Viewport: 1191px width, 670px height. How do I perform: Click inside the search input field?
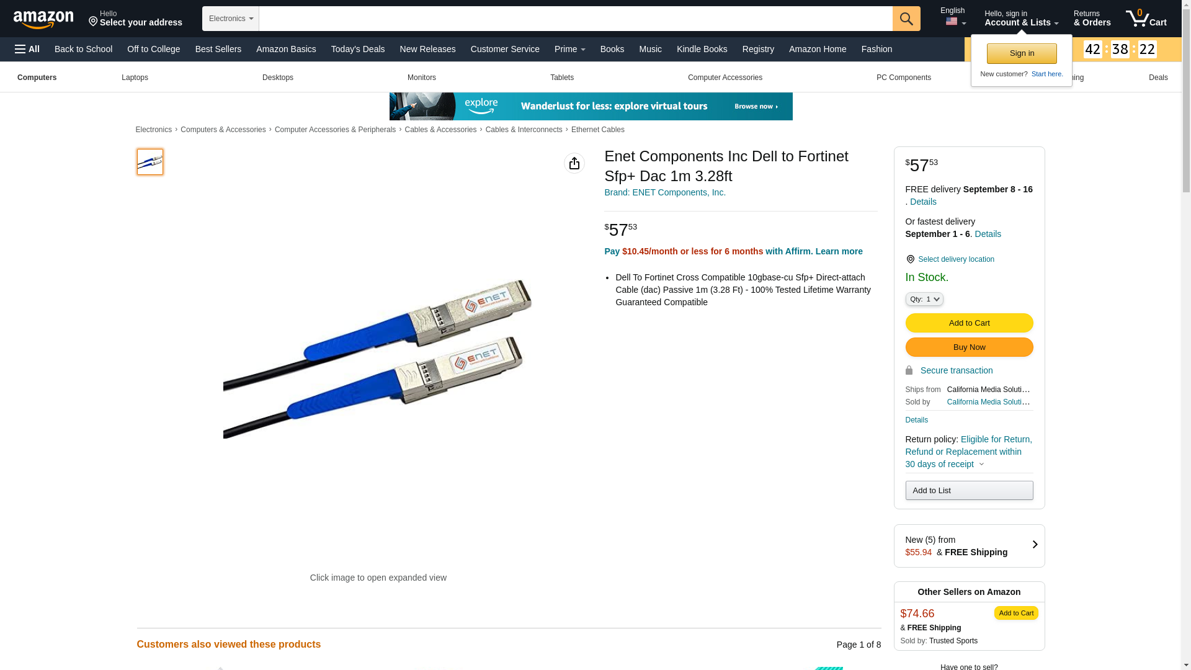[x=576, y=19]
